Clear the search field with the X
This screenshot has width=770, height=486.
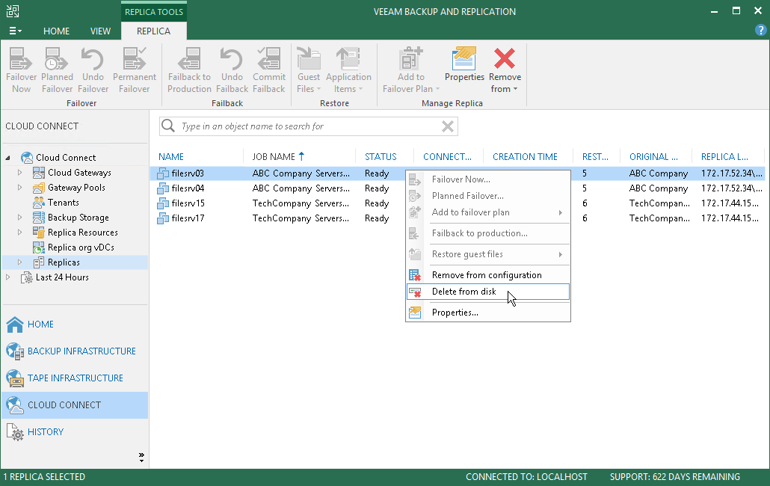[x=447, y=126]
